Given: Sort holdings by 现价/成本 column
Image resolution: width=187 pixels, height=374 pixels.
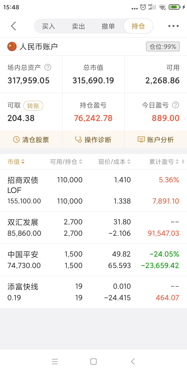Looking at the screenshot, I should (x=114, y=162).
